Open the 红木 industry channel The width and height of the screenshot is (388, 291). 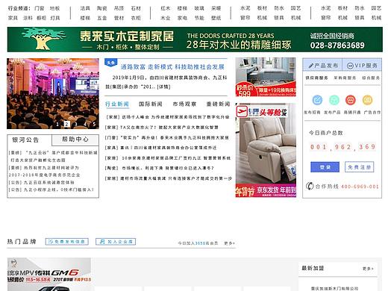166,8
